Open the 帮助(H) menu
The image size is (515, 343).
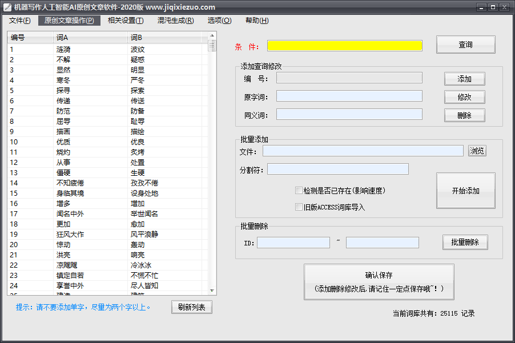pyautogui.click(x=256, y=21)
